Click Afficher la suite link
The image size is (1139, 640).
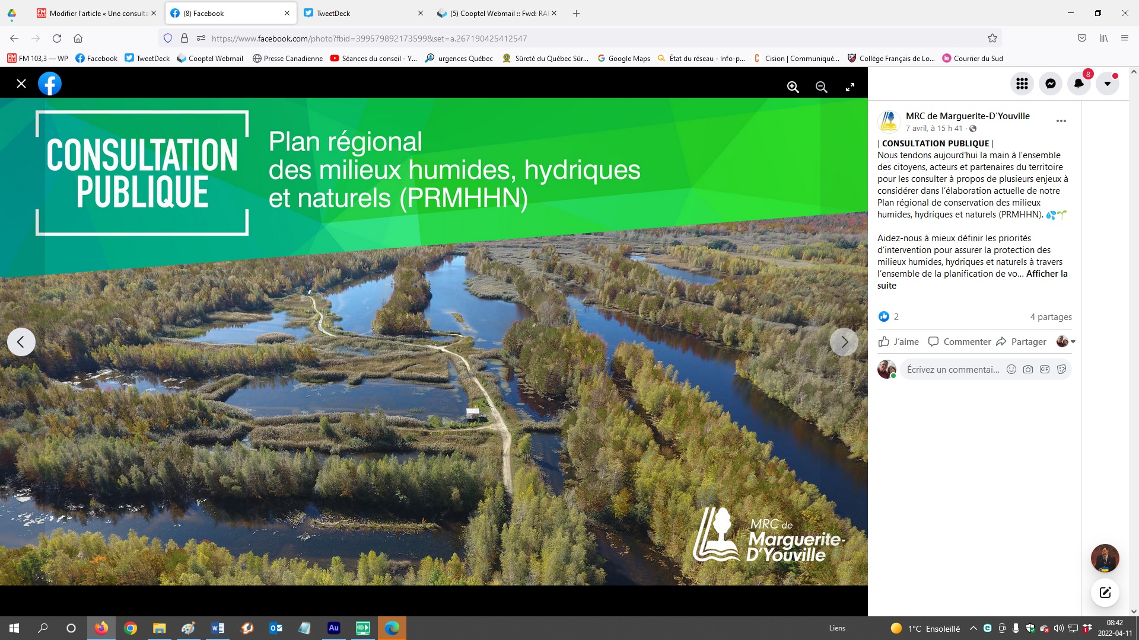[1046, 274]
